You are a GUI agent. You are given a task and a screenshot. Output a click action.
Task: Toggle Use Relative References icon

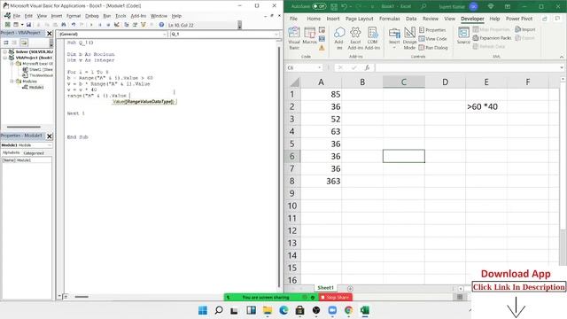(322, 39)
